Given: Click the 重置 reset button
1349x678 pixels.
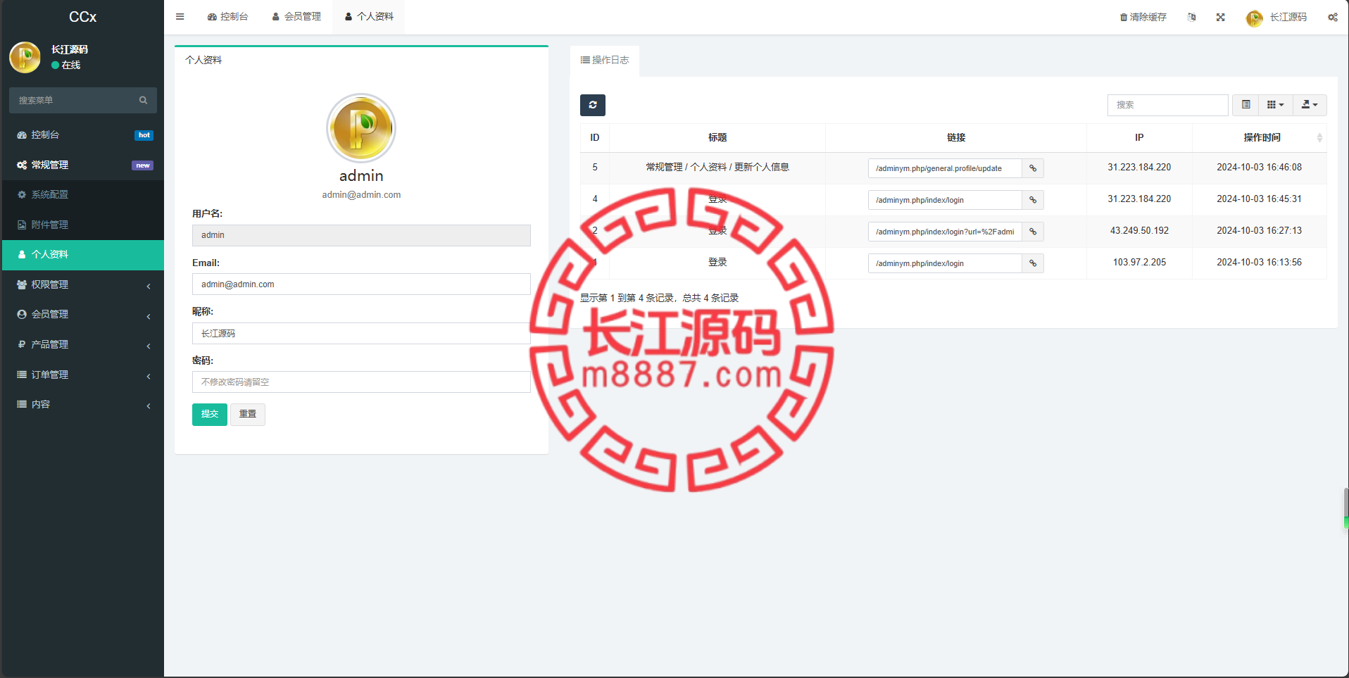Looking at the screenshot, I should tap(248, 414).
